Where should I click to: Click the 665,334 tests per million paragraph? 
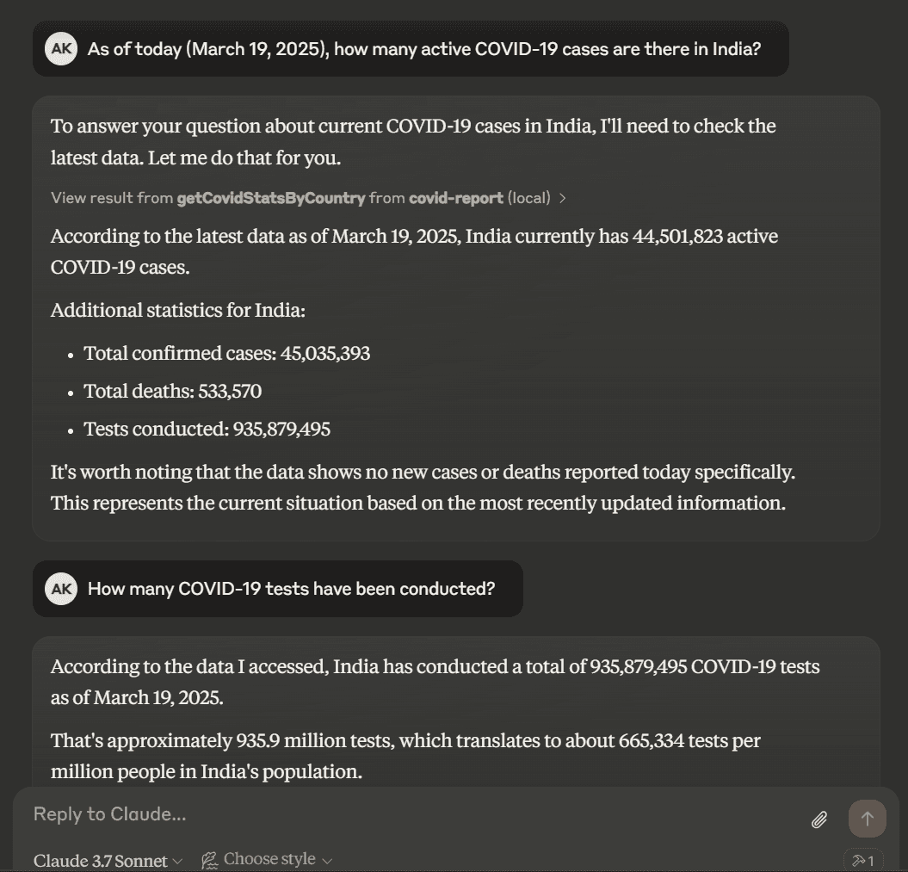(x=405, y=756)
